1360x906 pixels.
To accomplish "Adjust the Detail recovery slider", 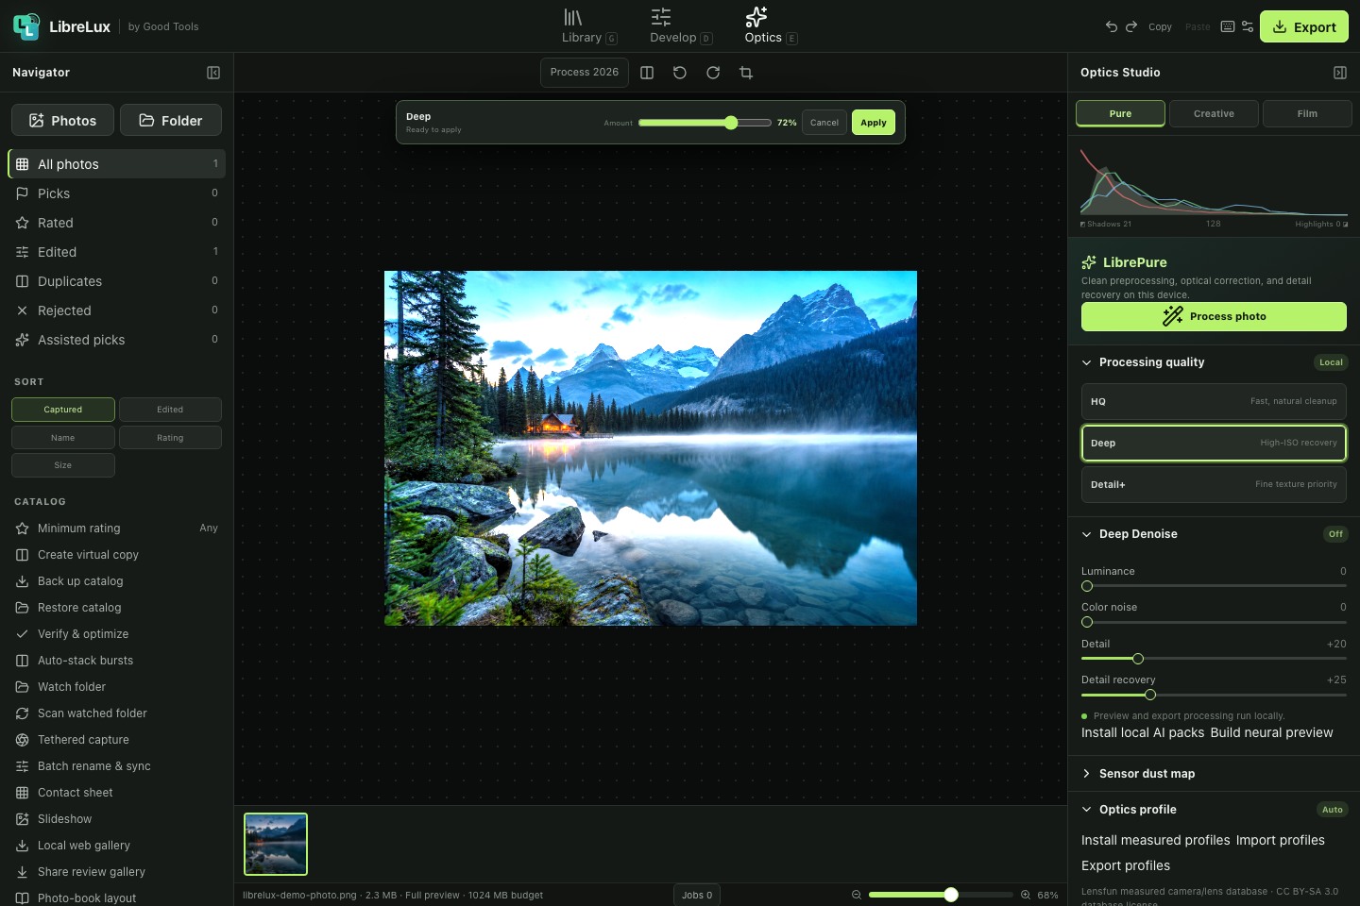I will click(1214, 695).
